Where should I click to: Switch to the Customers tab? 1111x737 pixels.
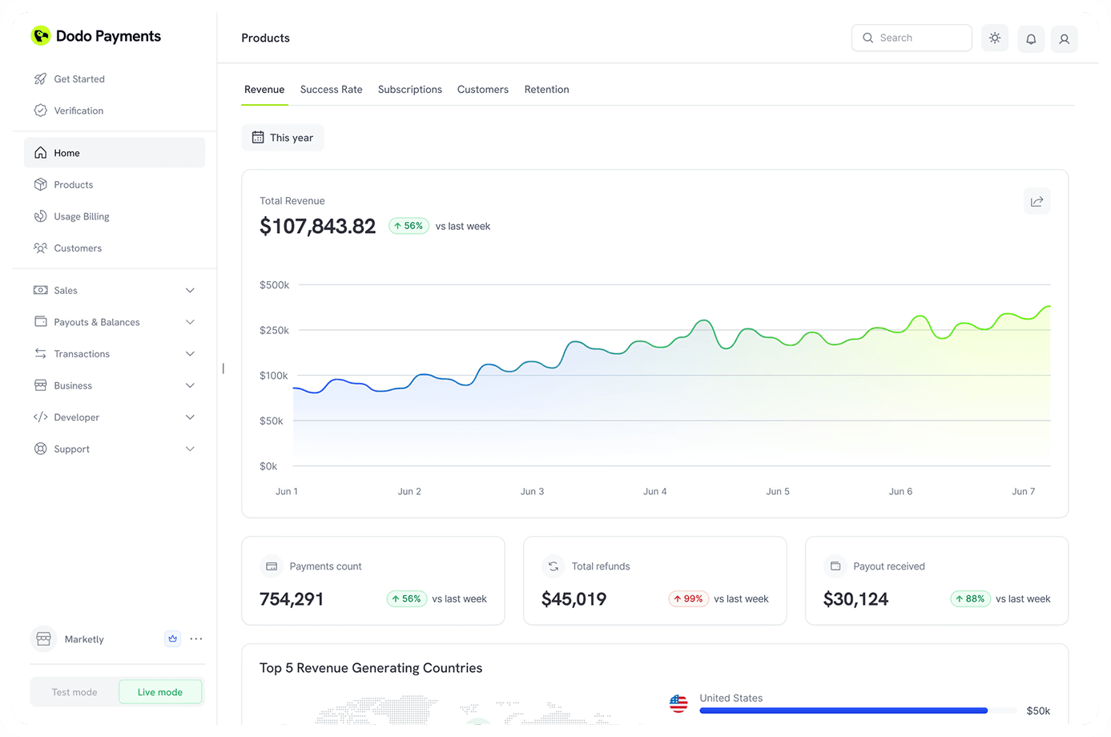tap(483, 90)
